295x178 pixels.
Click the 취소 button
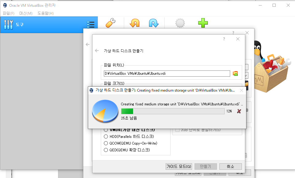[x=230, y=166]
